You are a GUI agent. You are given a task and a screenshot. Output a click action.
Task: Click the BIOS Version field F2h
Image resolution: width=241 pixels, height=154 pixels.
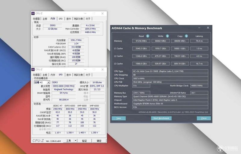[x=170, y=107]
